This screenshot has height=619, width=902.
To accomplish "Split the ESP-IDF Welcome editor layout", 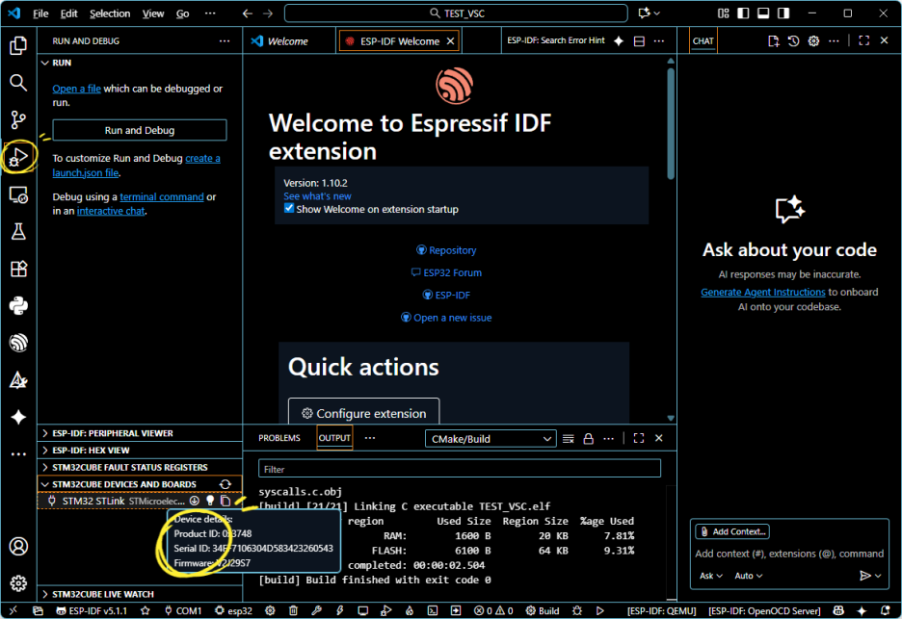I will (639, 40).
